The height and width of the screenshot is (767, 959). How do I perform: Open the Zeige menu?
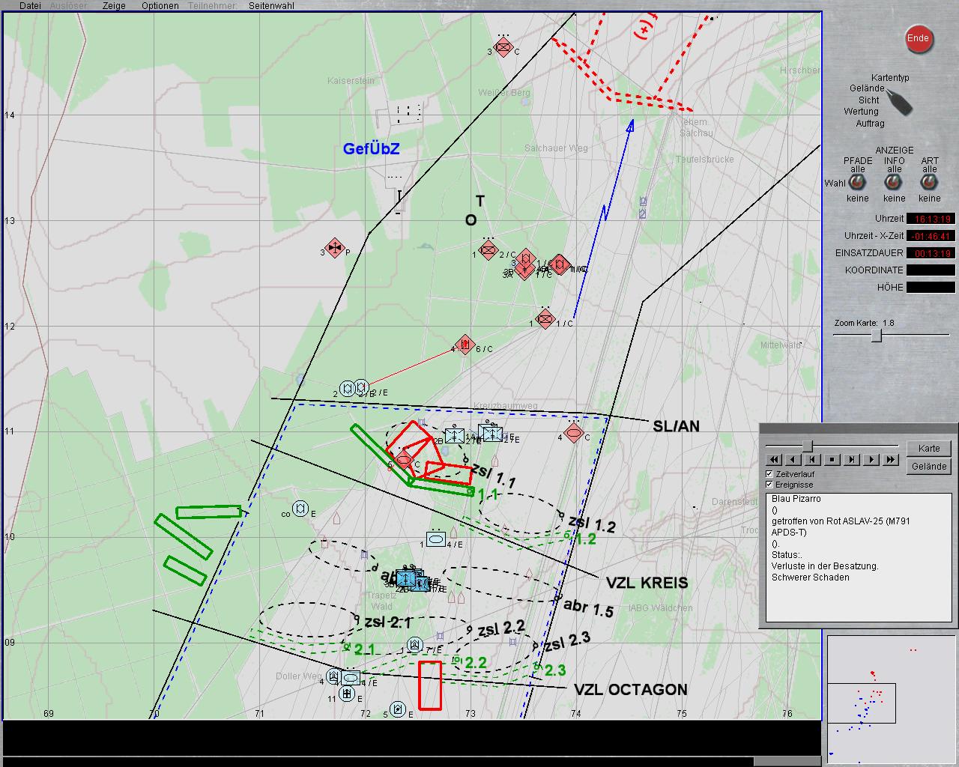coord(114,6)
